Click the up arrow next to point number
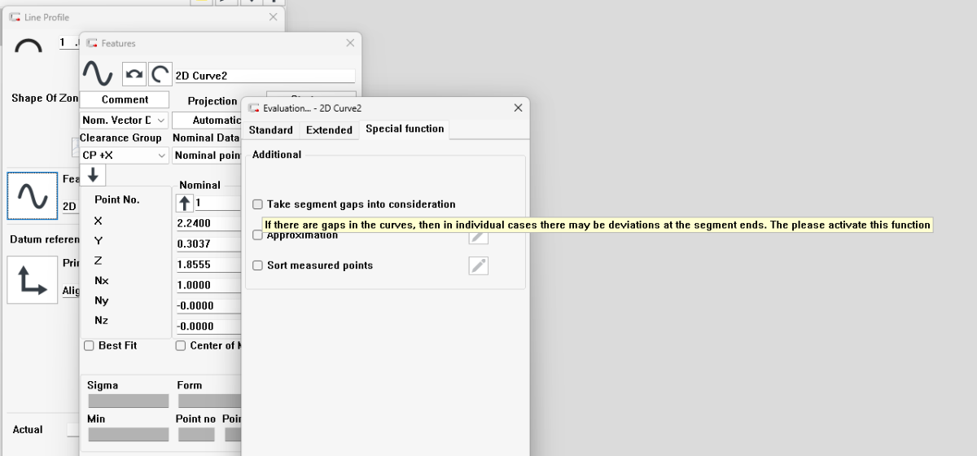Image resolution: width=977 pixels, height=456 pixels. click(184, 203)
